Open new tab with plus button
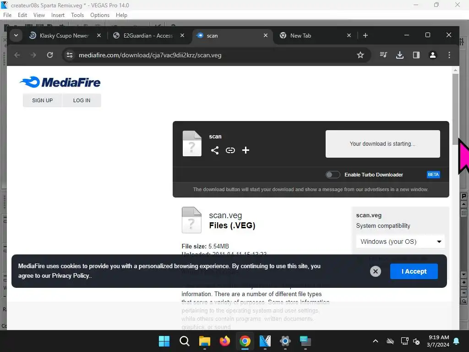 [365, 35]
